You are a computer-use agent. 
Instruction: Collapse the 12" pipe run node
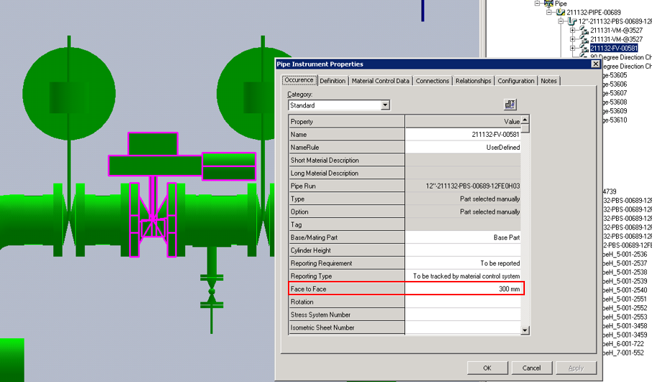561,22
